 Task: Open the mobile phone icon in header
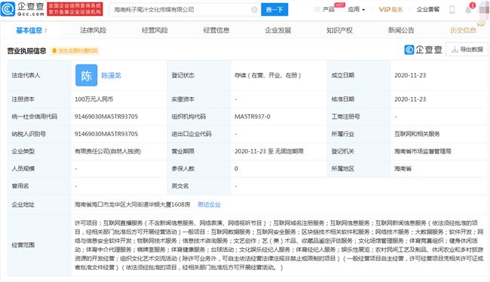452,9
